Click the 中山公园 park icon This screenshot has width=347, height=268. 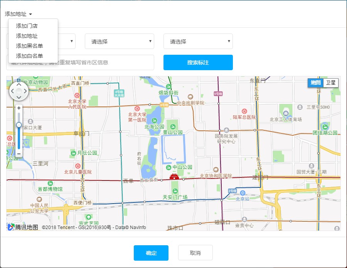click(x=168, y=167)
